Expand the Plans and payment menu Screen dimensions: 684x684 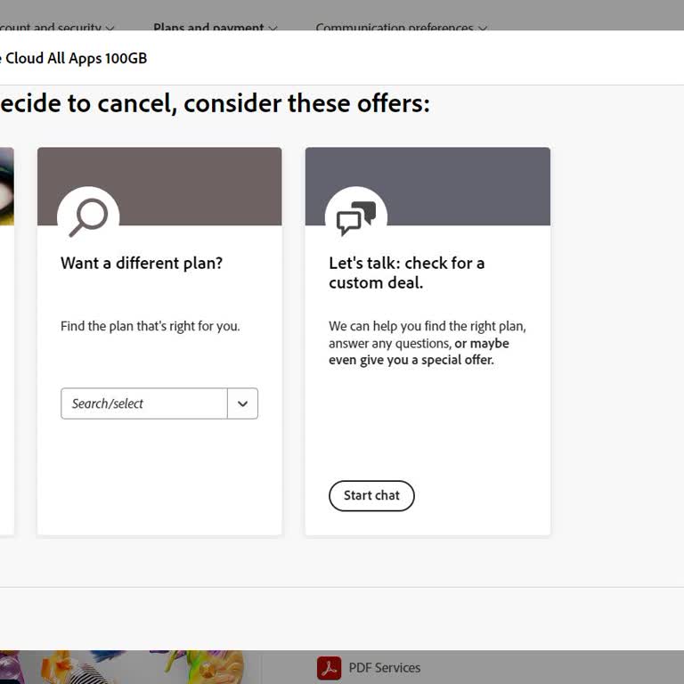point(215,28)
